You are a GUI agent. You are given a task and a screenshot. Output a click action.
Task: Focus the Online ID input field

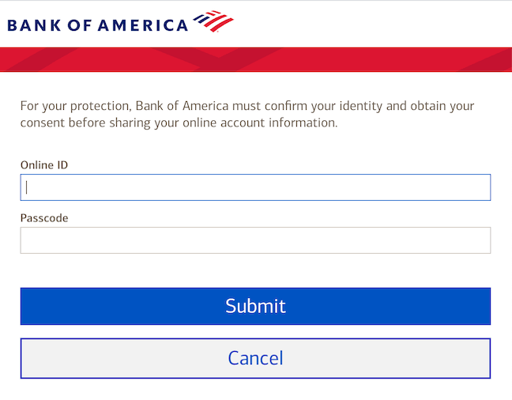tap(255, 187)
